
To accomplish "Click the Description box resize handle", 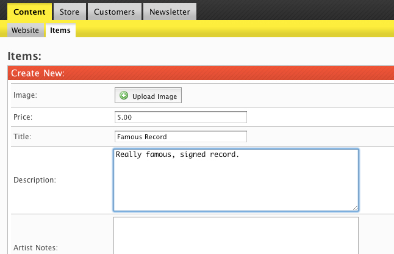I will pos(355,208).
